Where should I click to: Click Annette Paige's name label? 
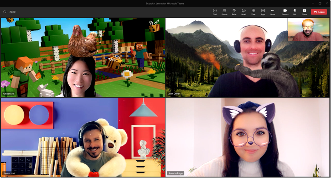coord(175,173)
